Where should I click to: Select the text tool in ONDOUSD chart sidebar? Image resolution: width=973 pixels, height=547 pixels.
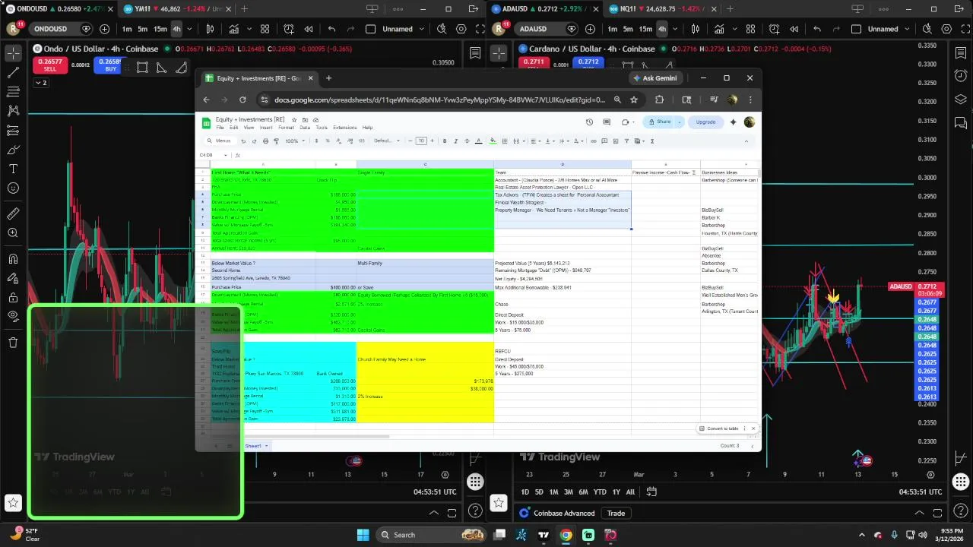13,169
